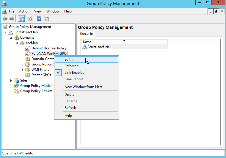Screen dimensions: 226x158
Task: Click the title bar application icon
Action: tap(4, 3)
